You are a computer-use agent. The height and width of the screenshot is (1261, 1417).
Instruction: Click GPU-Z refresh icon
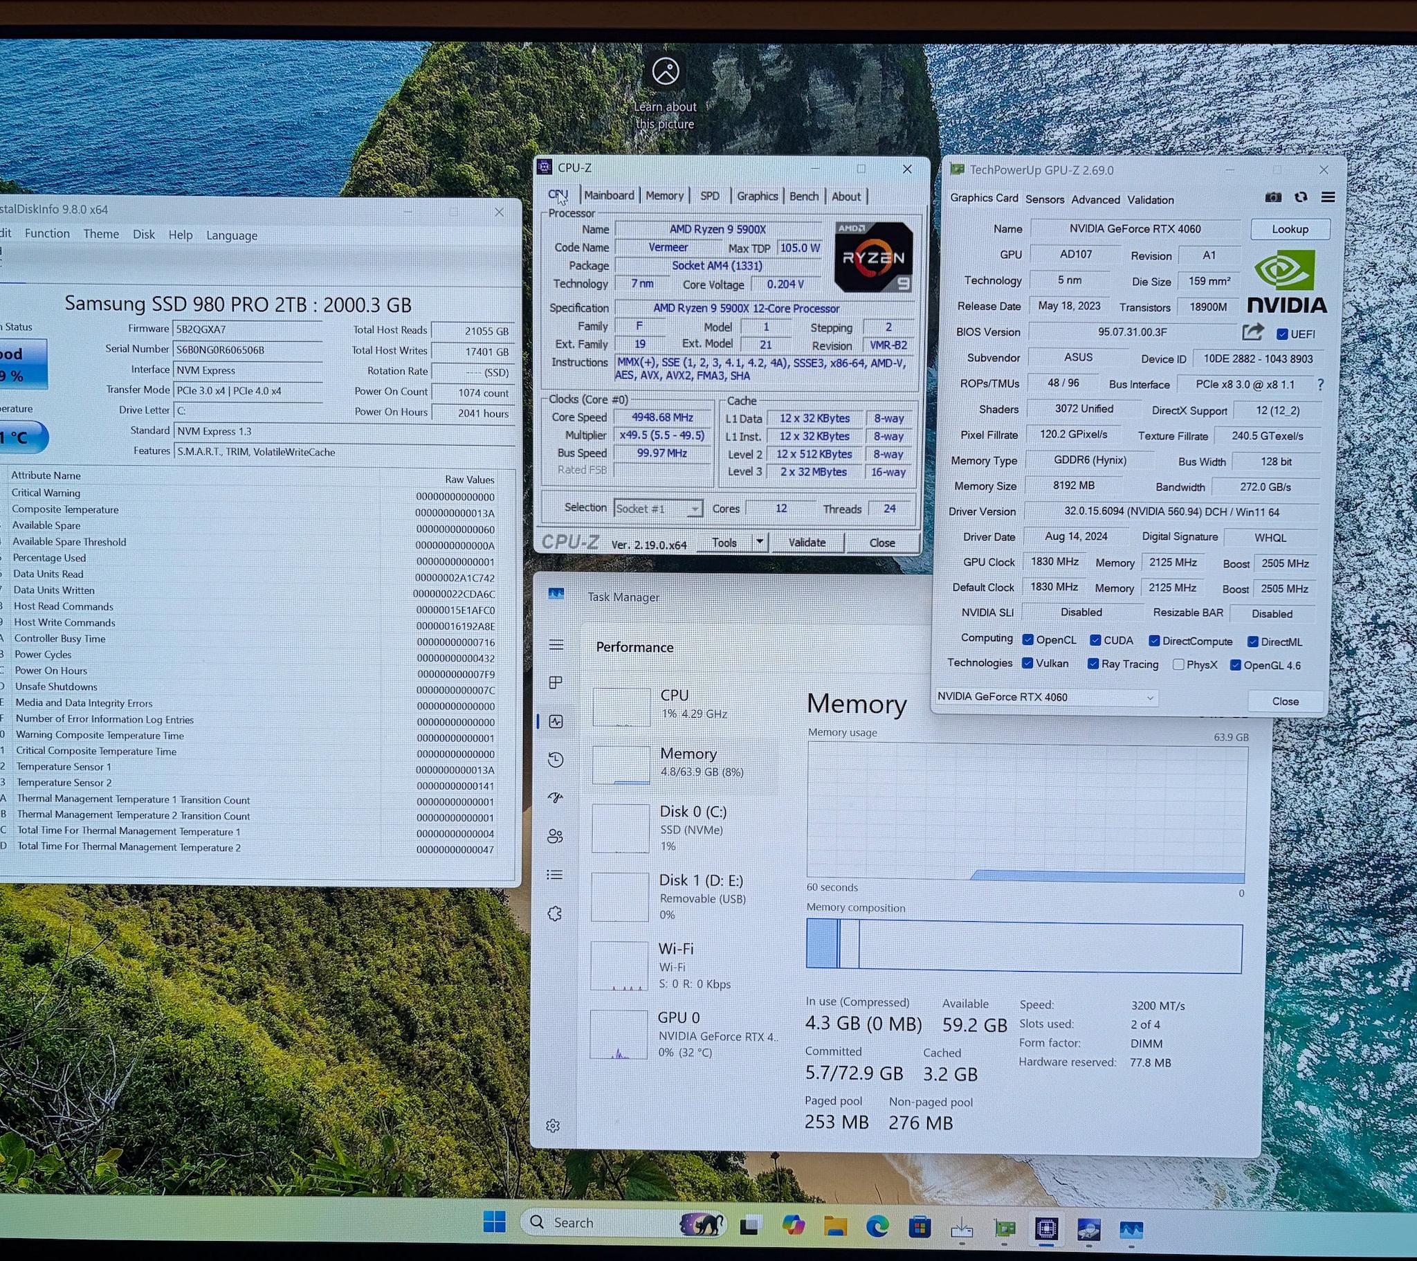(x=1301, y=197)
